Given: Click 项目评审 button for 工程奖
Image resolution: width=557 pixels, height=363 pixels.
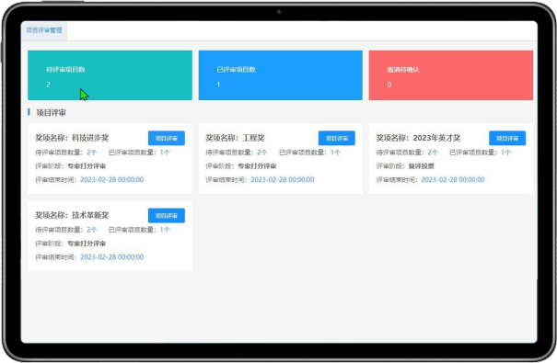Looking at the screenshot, I should [x=337, y=138].
